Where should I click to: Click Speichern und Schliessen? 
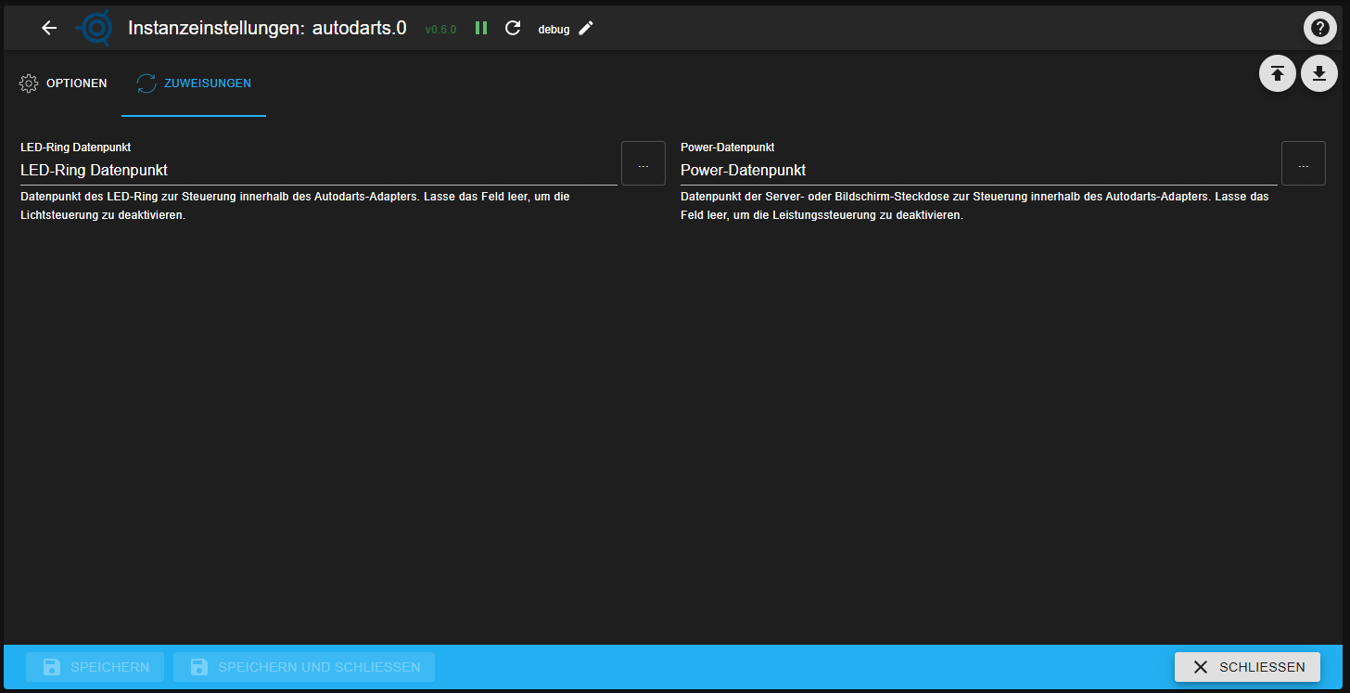coord(304,667)
